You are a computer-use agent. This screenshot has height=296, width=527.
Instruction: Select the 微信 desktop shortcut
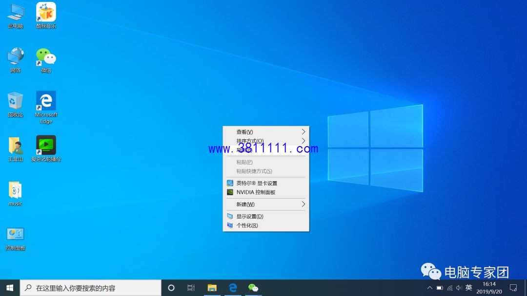(46, 60)
